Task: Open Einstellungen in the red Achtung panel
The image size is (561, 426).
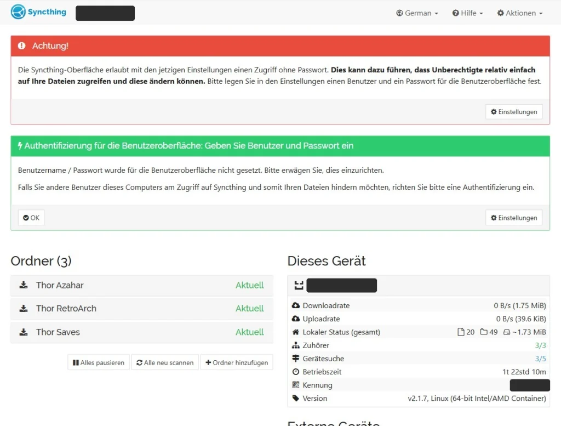Action: point(514,112)
